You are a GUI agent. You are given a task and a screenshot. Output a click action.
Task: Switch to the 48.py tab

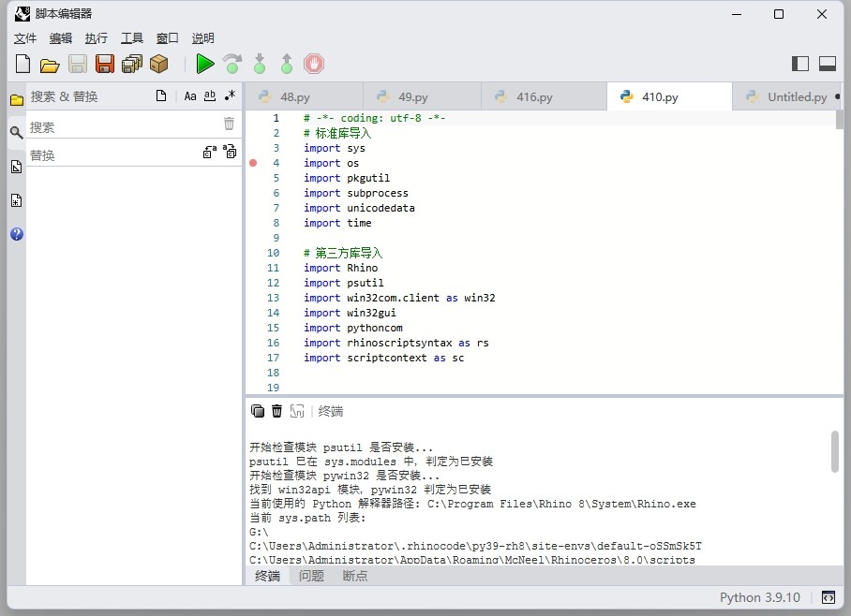click(304, 96)
